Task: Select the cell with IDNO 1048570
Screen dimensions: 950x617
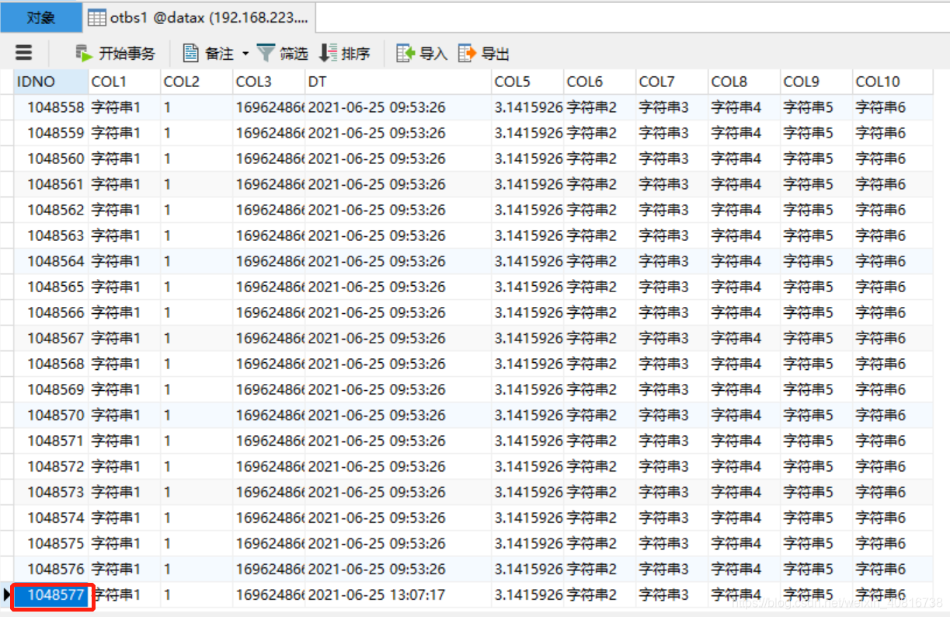Action: click(51, 415)
